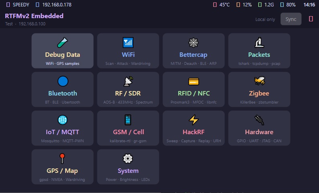Click the GSM / Cell title
This screenshot has height=193, width=319.
click(x=128, y=132)
